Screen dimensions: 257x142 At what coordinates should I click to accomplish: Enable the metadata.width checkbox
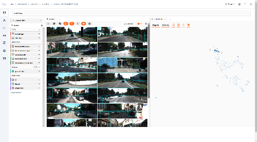pos(13,55)
